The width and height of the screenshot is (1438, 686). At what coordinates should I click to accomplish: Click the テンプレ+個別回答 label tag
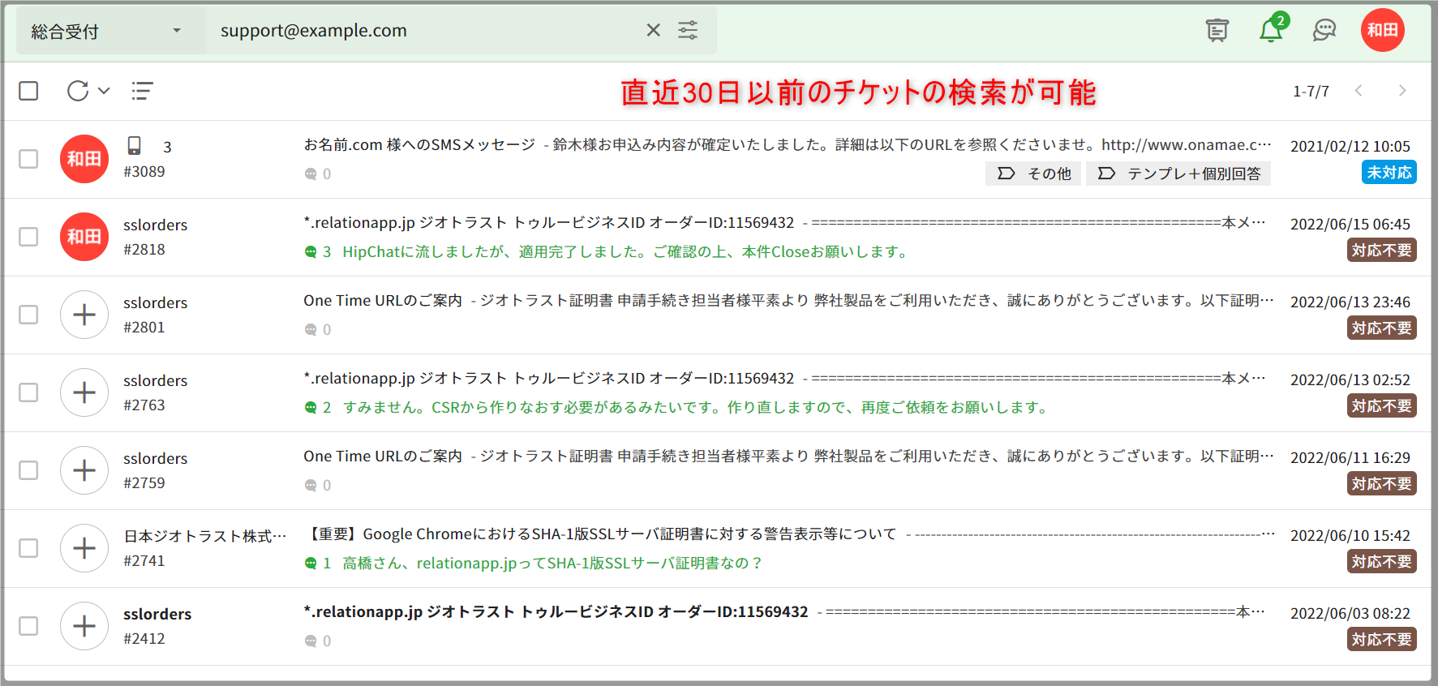click(x=1183, y=174)
